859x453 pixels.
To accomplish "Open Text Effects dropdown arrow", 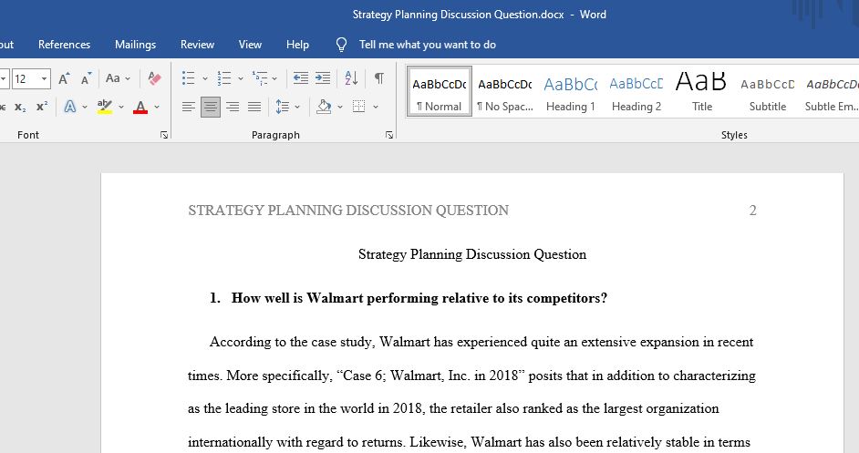I will (85, 107).
